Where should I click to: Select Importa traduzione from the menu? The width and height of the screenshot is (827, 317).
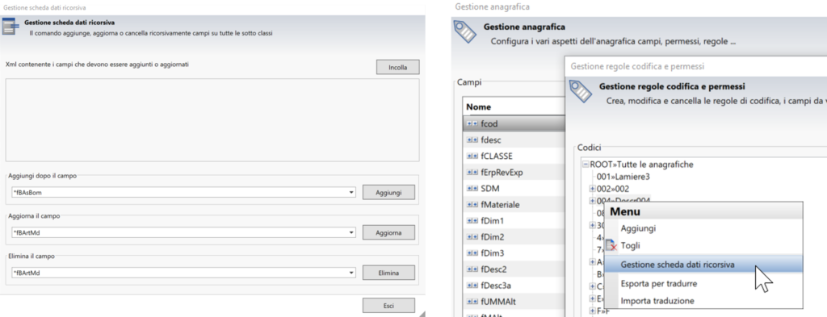point(657,301)
